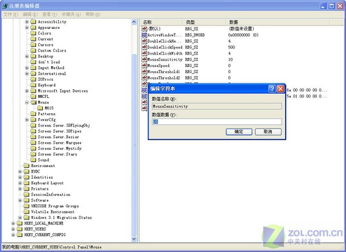
Task: Open the 编辑(E) menu
Action: tap(30, 14)
